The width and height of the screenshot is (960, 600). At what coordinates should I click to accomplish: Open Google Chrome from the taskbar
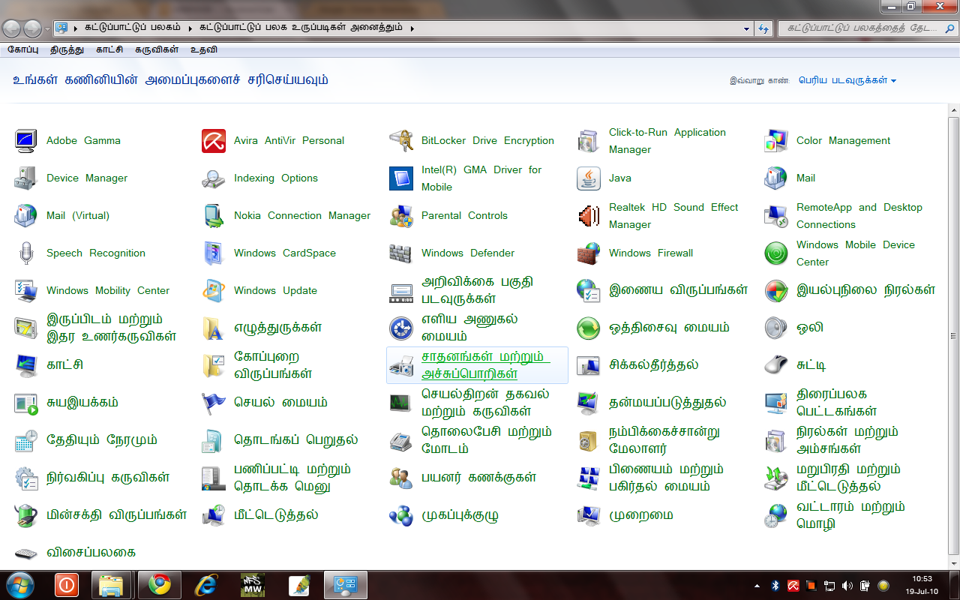tap(158, 585)
